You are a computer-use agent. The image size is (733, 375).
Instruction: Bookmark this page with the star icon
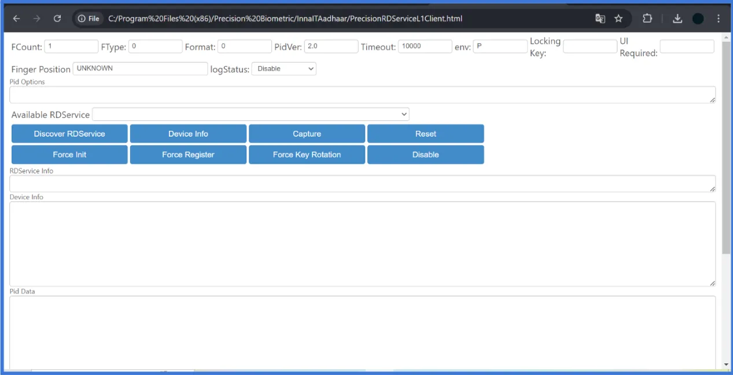tap(618, 19)
